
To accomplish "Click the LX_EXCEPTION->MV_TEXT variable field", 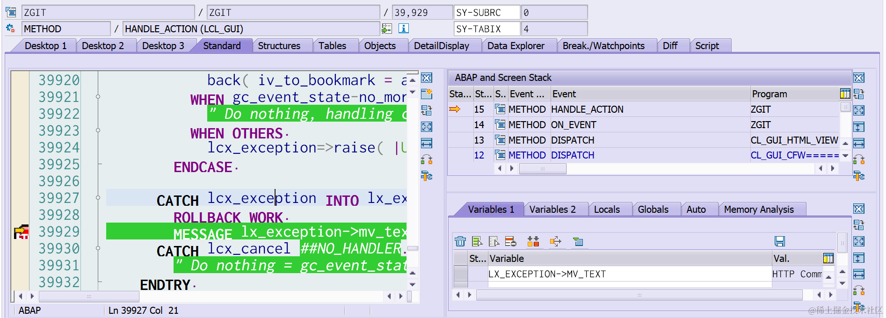I will tap(629, 274).
